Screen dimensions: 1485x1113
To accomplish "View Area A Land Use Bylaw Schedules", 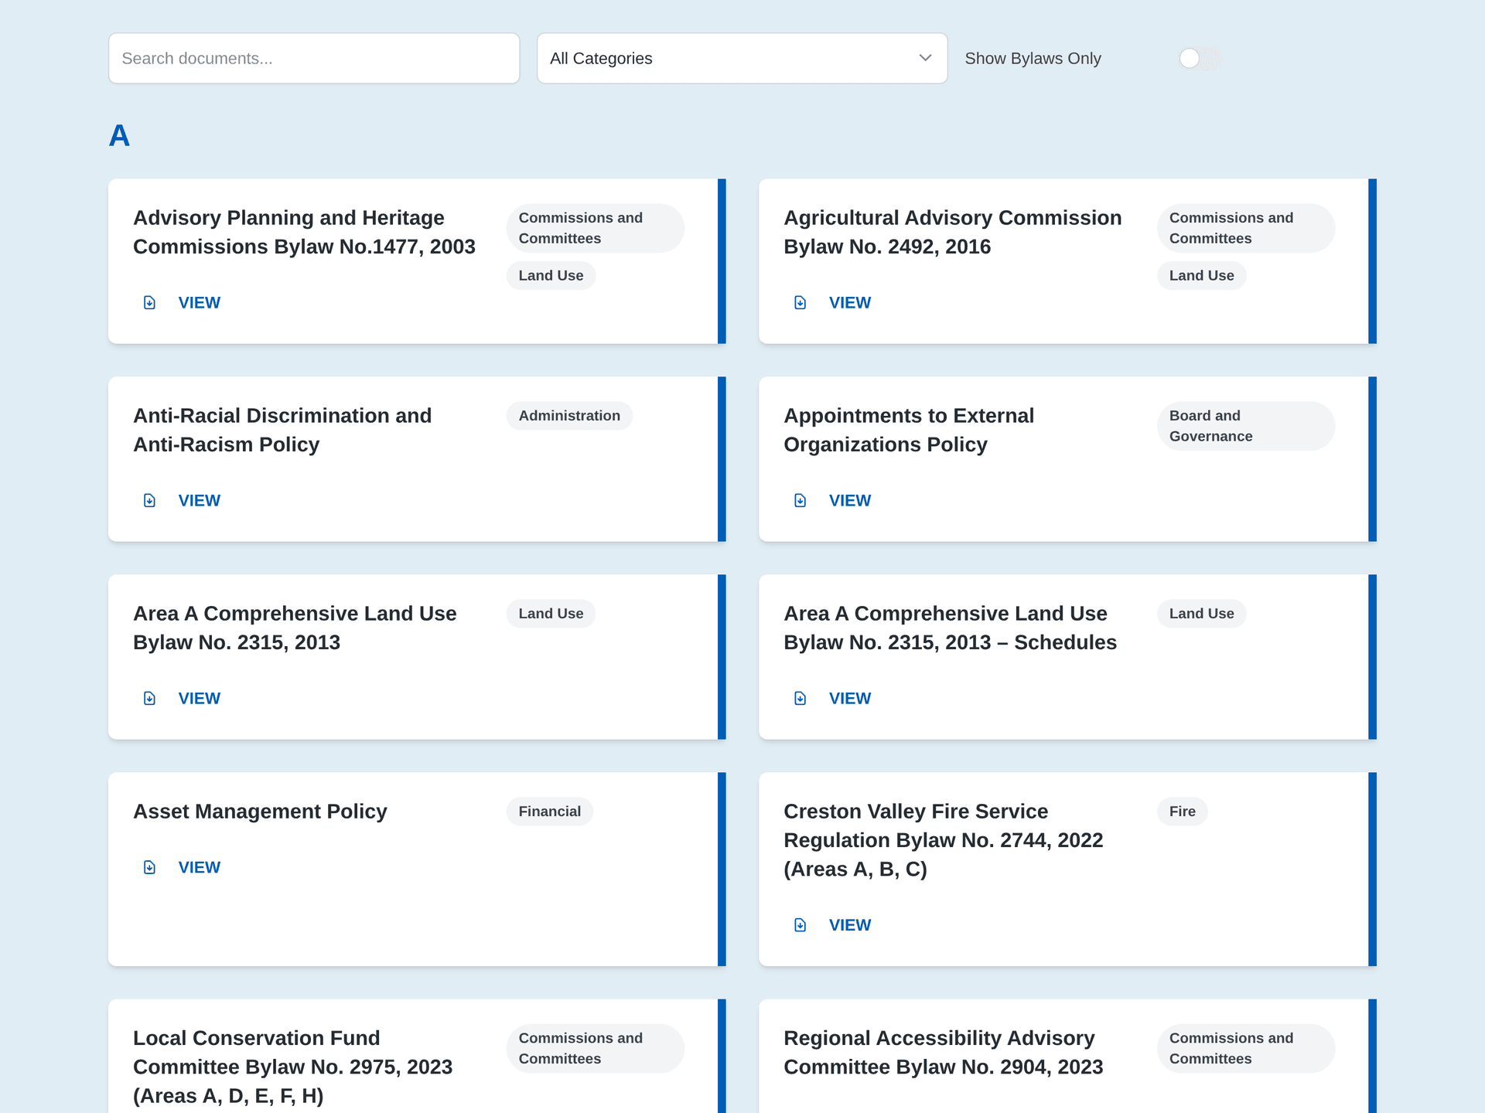I will click(849, 699).
